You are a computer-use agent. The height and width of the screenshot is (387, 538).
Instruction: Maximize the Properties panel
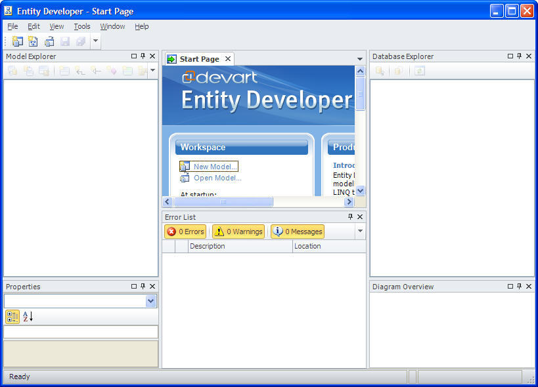click(x=134, y=286)
